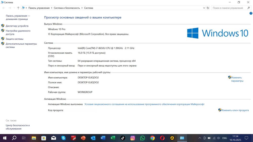Screen dimensions: 253x142
Task: Click 'Изменить параметры' link
Action: tap(237, 79)
